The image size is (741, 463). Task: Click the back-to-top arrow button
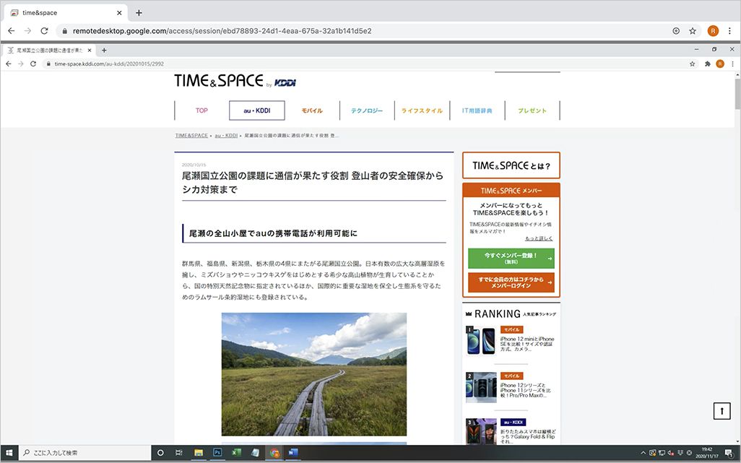tap(721, 411)
